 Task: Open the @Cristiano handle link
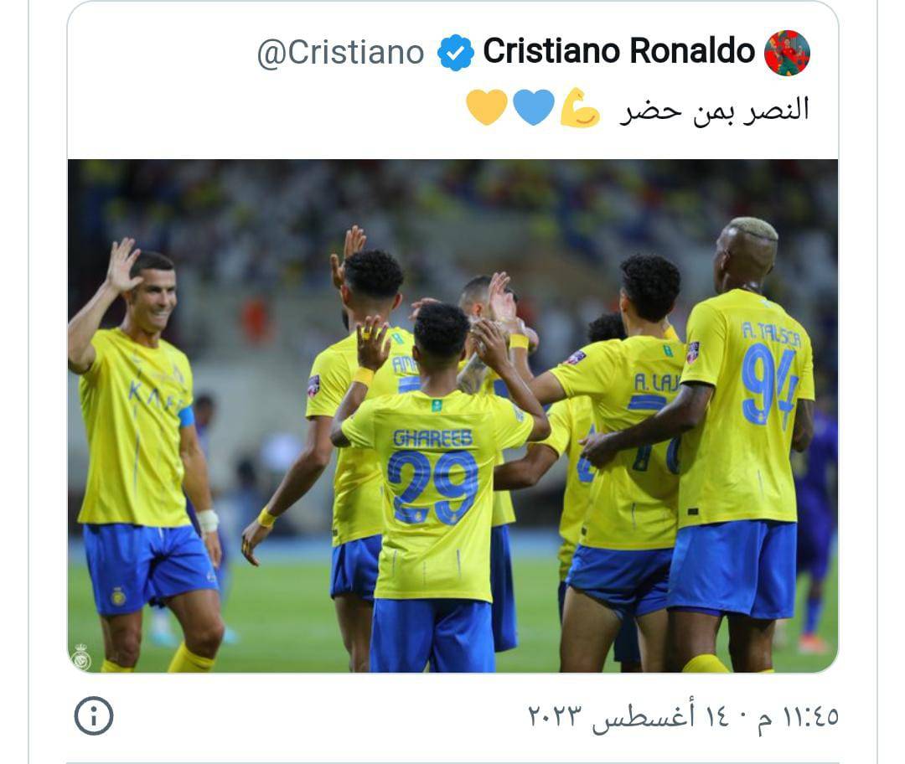pos(340,53)
